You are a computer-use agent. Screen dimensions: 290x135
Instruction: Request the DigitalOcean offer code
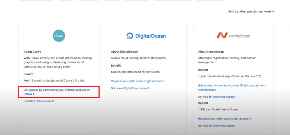tap(137, 81)
